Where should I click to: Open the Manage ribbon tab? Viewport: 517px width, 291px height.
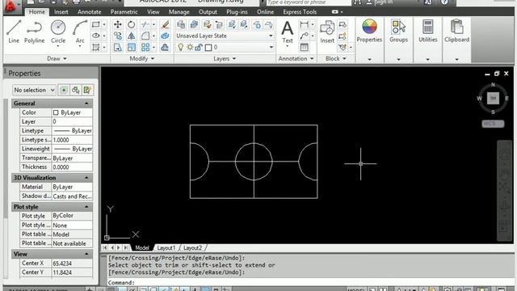pyautogui.click(x=179, y=12)
